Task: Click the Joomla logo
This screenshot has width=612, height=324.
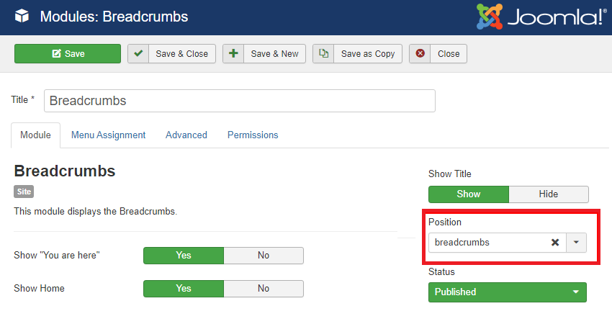Action: [x=541, y=17]
